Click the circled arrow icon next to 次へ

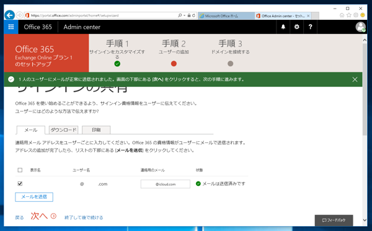pyautogui.click(x=53, y=216)
